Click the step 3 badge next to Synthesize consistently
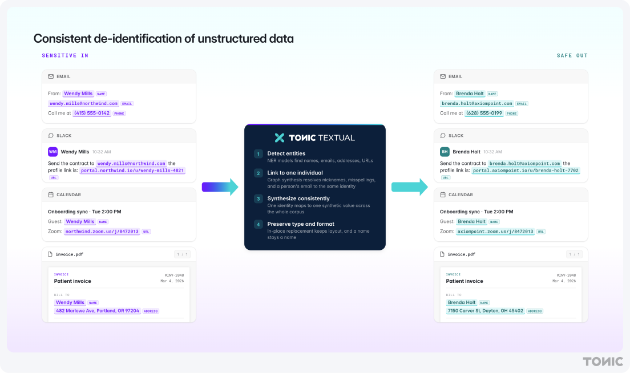 (259, 198)
